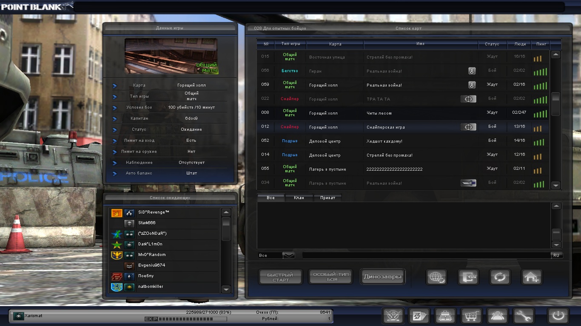Click the create room house icon
The width and height of the screenshot is (581, 326).
coord(532,277)
